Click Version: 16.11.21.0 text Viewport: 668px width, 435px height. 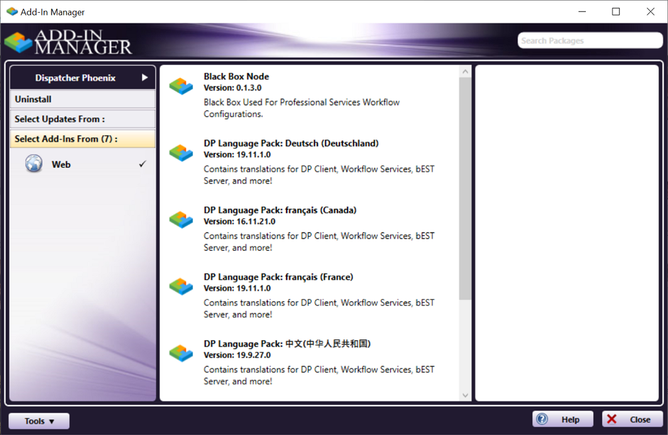239,222
